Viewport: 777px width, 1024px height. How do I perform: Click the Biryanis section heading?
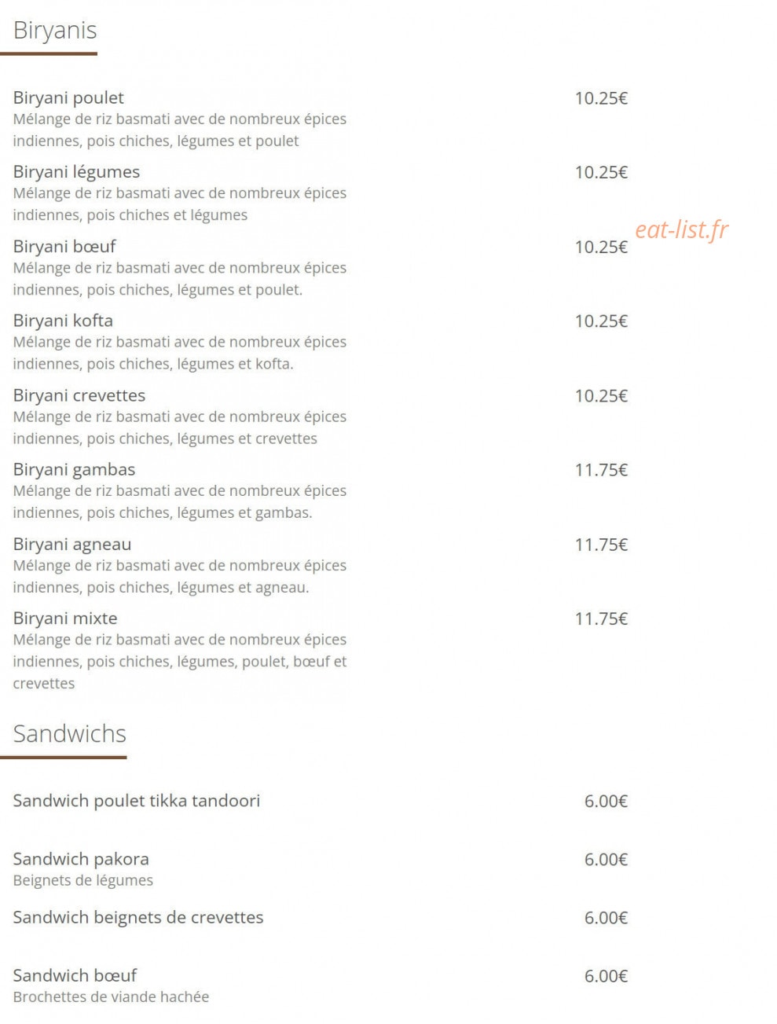55,31
